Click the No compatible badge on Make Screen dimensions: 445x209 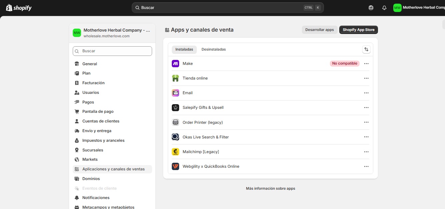click(x=345, y=64)
